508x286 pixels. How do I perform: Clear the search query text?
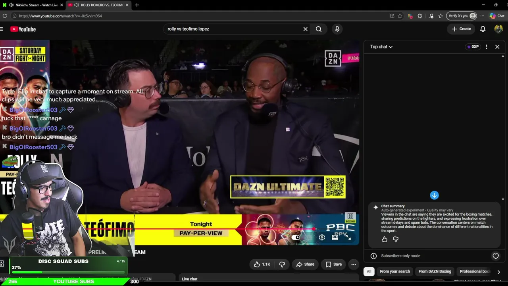coord(306,29)
